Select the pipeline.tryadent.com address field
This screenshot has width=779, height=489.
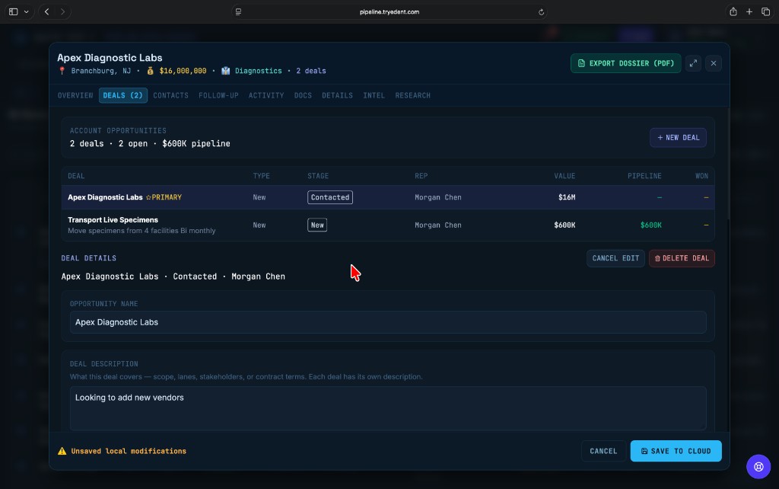(389, 12)
